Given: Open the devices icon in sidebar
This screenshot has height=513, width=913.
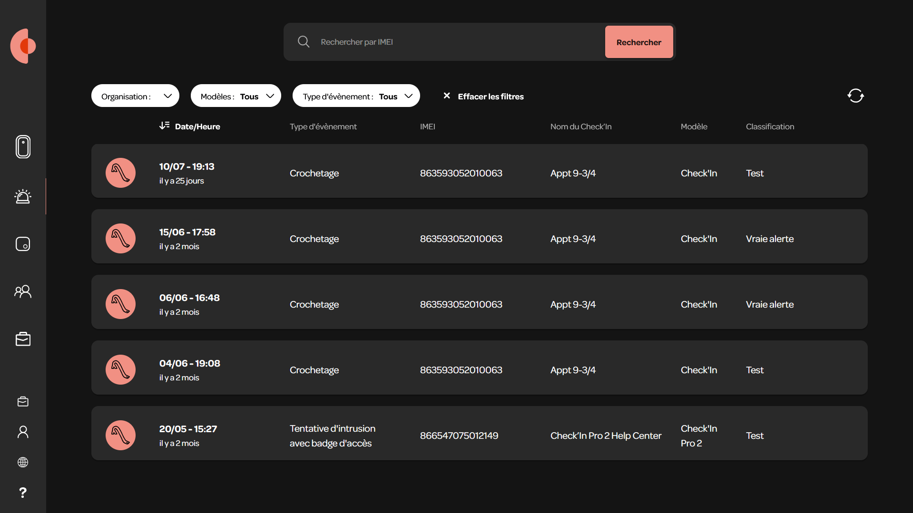Looking at the screenshot, I should click(x=23, y=146).
